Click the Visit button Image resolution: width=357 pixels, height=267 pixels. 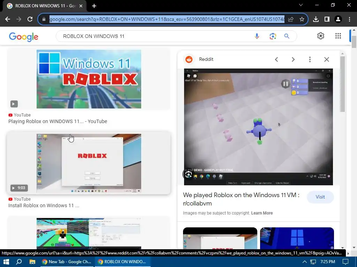(320, 197)
